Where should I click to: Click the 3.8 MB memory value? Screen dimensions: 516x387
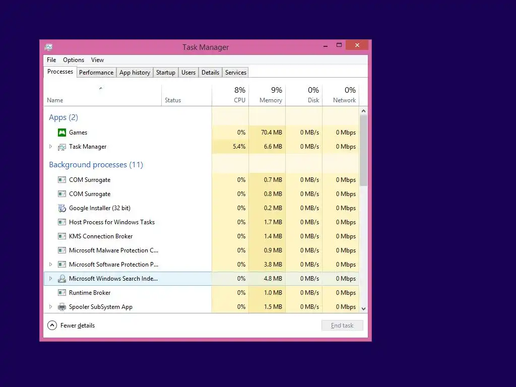coord(273,264)
